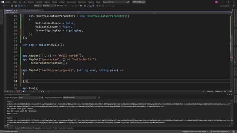Click the Save file toolbar icon
This screenshot has height=133, width=237.
coord(19,6)
